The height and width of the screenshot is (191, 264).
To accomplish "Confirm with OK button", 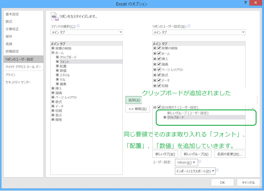I will [222, 182].
